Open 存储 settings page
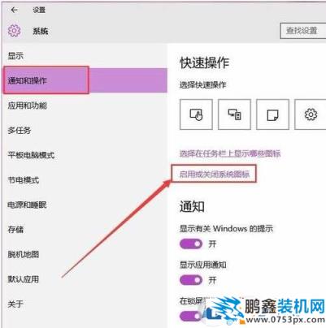Screen dimensions: 326x328 point(15,230)
